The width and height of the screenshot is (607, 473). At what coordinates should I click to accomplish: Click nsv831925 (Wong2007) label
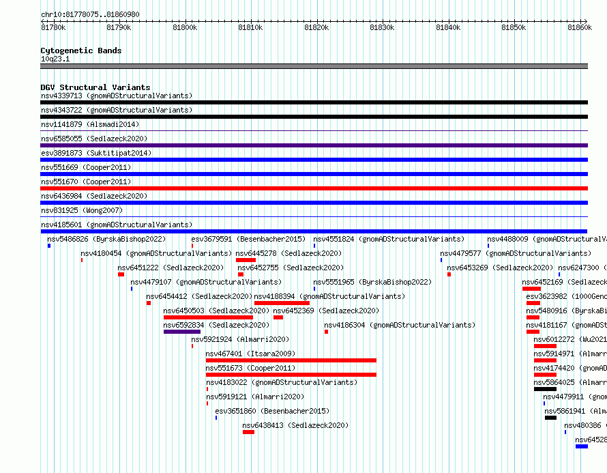click(82, 210)
